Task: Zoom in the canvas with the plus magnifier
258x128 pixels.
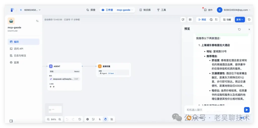Action: pyautogui.click(x=60, y=119)
